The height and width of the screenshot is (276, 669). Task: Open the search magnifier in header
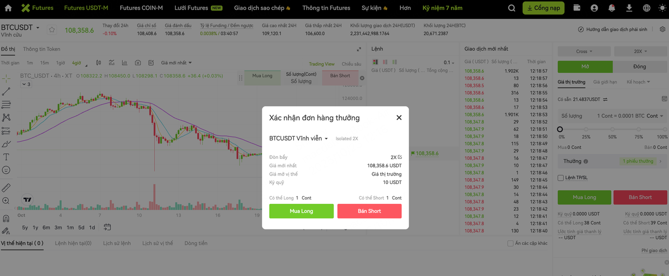[x=512, y=8]
